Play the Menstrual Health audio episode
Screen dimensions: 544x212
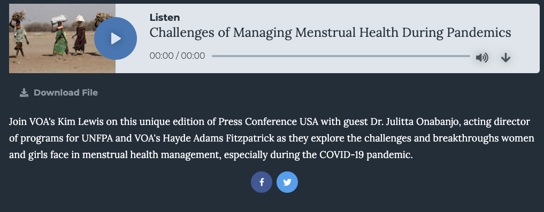pyautogui.click(x=116, y=38)
